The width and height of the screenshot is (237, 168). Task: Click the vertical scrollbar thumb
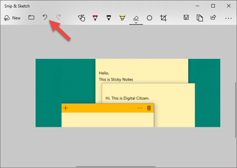pyautogui.click(x=236, y=110)
